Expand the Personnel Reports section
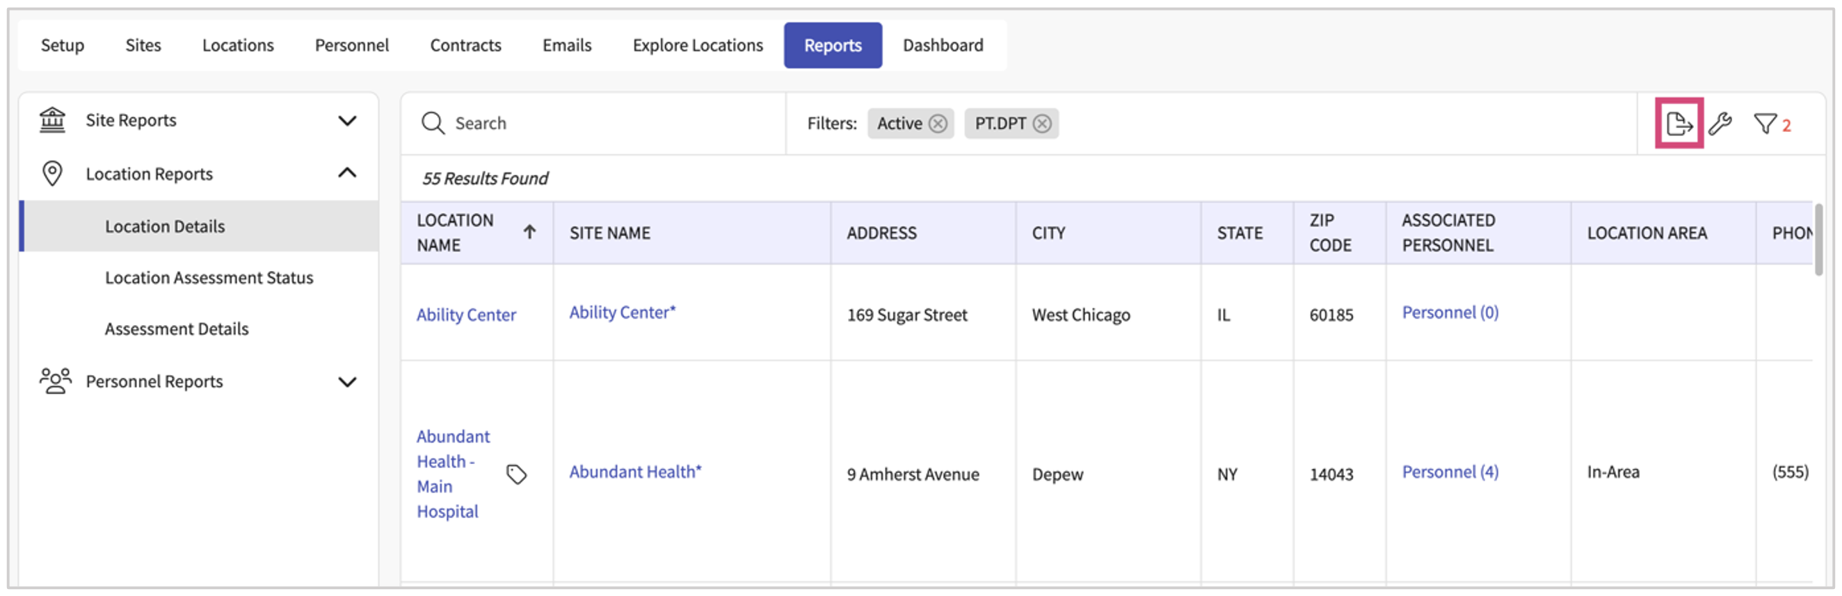Screen dimensions: 1842x596 [347, 382]
